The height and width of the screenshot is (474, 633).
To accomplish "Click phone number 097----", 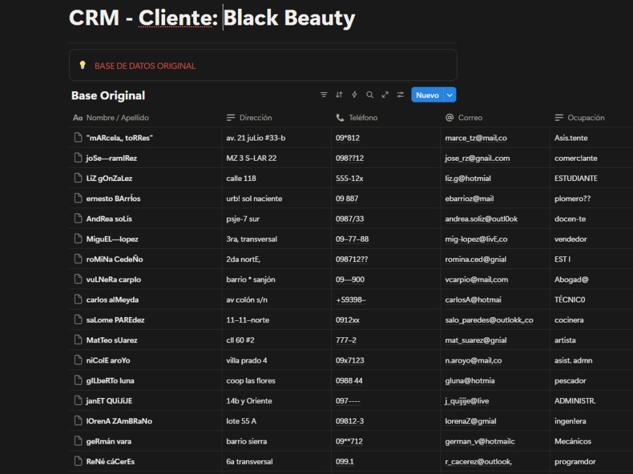I will [x=348, y=401].
